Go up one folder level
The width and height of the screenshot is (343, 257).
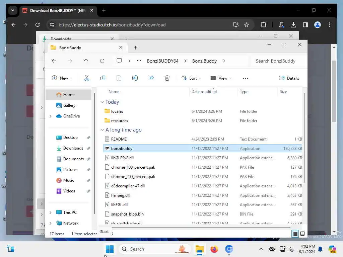86,61
